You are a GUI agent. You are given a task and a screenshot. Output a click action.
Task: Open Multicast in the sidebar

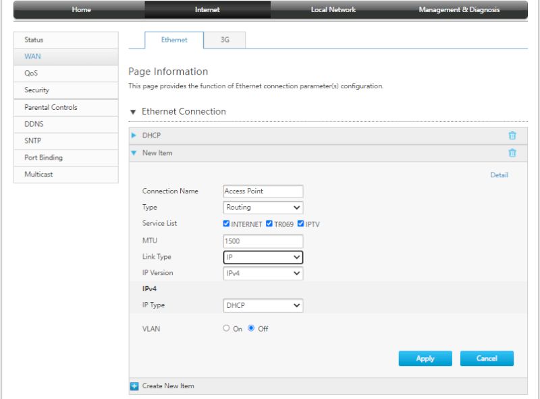coord(65,175)
